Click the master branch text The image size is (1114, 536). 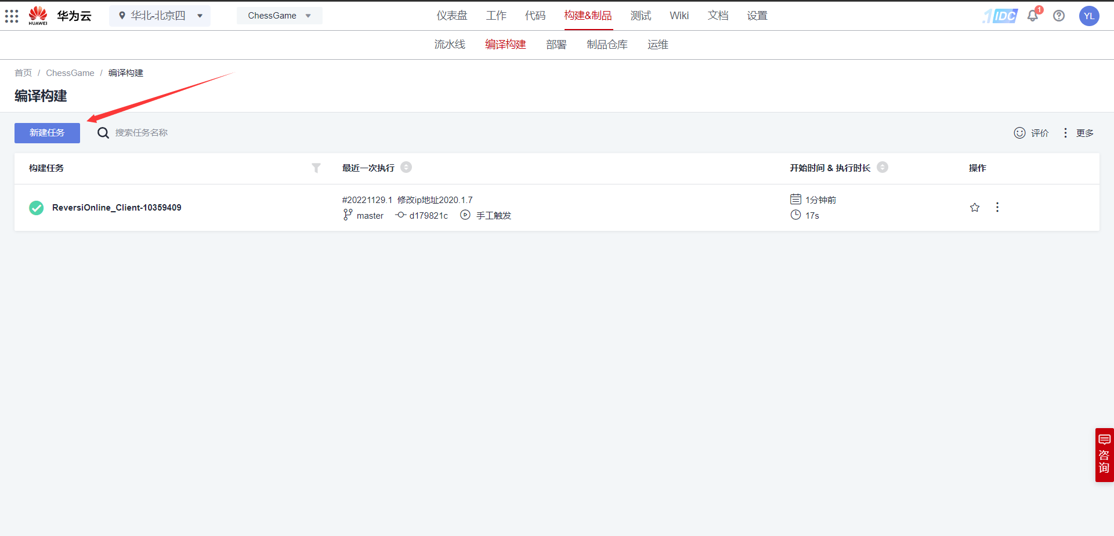370,215
